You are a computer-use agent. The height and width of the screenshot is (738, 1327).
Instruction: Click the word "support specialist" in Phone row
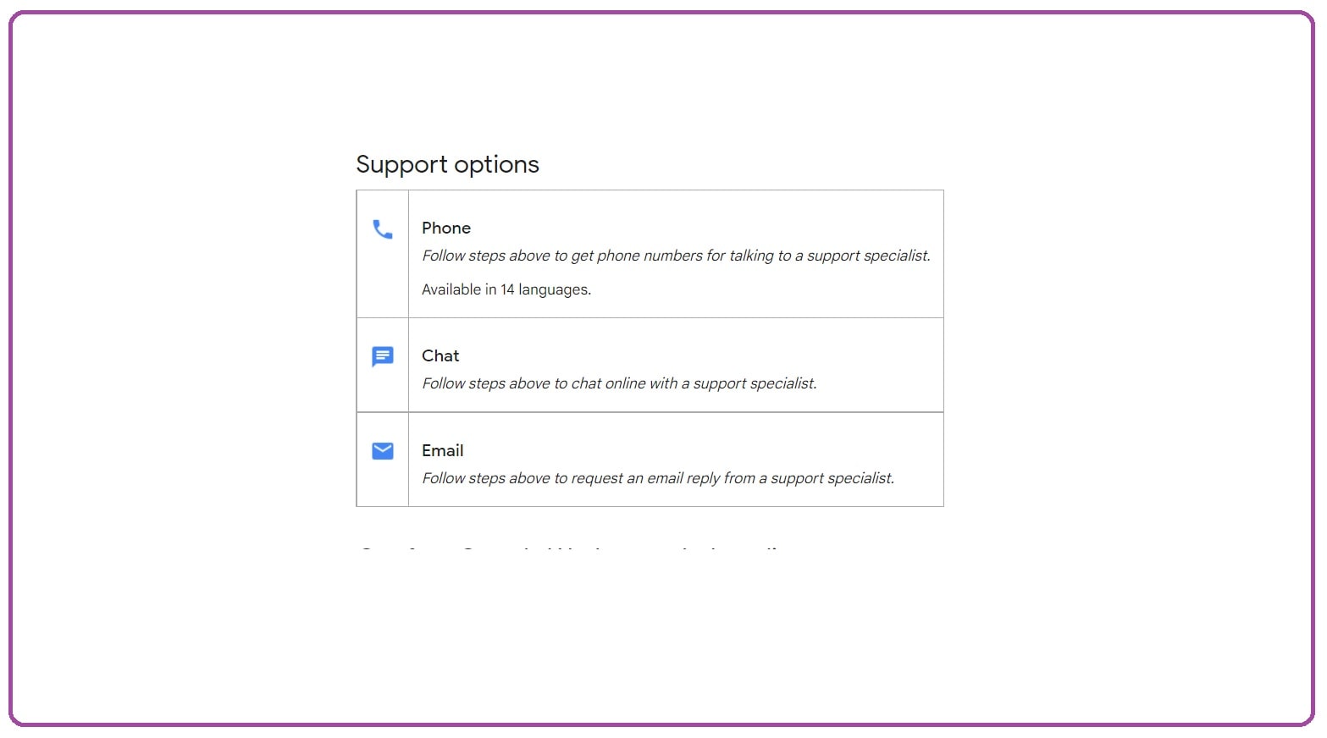click(x=868, y=256)
